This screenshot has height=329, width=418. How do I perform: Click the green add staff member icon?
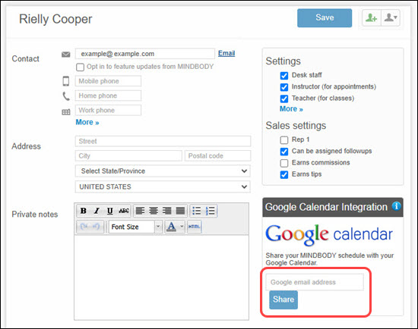372,18
